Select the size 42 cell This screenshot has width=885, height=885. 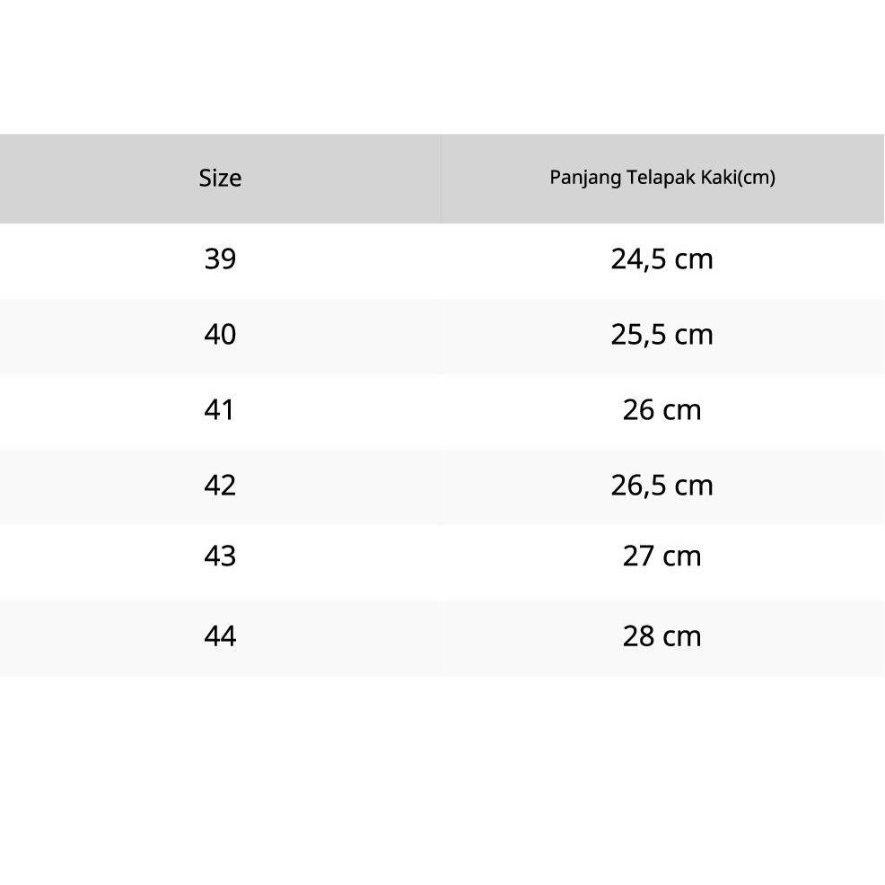[x=220, y=486]
